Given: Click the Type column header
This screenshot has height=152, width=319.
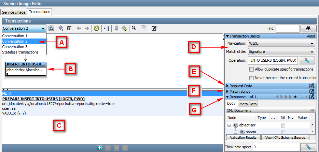Looking at the screenshot, I should pos(262,118).
